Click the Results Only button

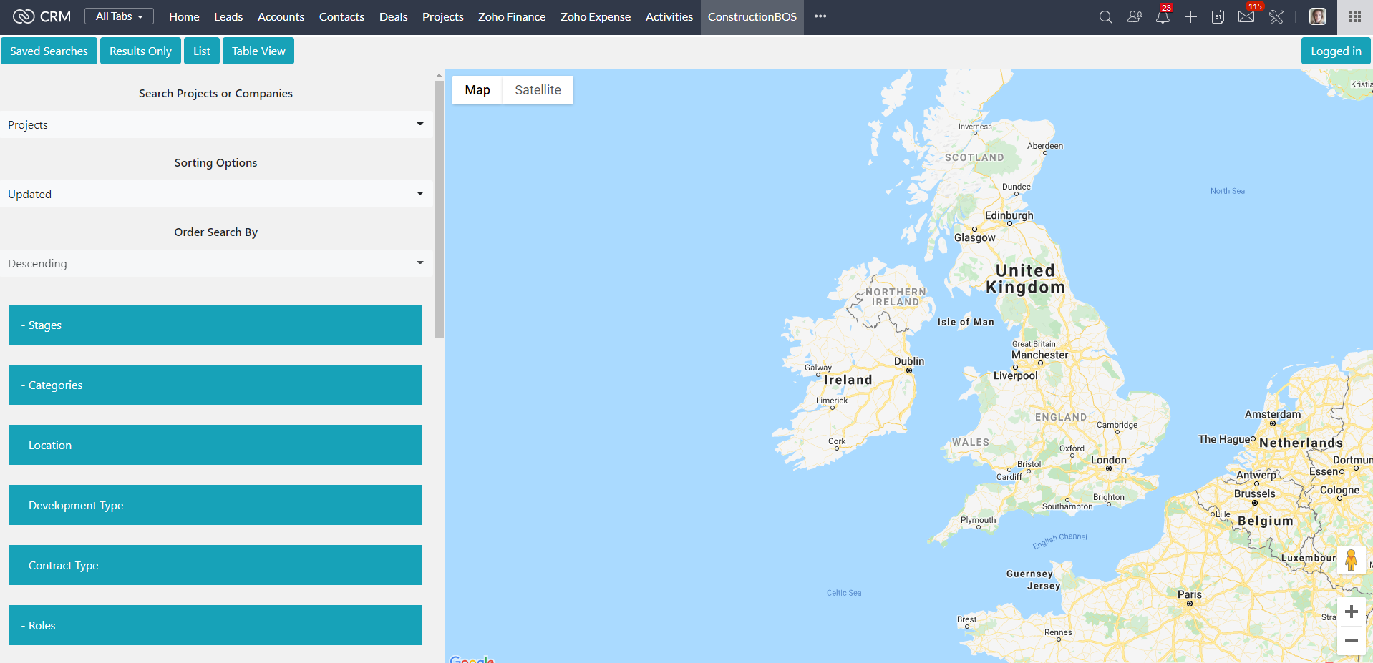pyautogui.click(x=140, y=51)
